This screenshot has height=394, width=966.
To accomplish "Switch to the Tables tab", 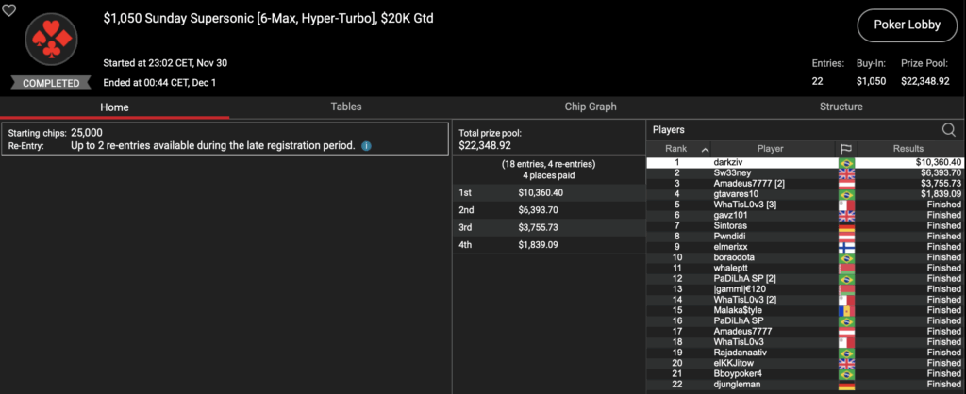I will click(345, 107).
